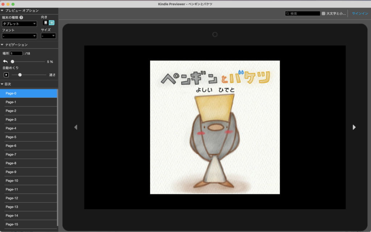This screenshot has height=232, width=371.
Task: Select Page-0 in table of contents
Action: coord(28,93)
